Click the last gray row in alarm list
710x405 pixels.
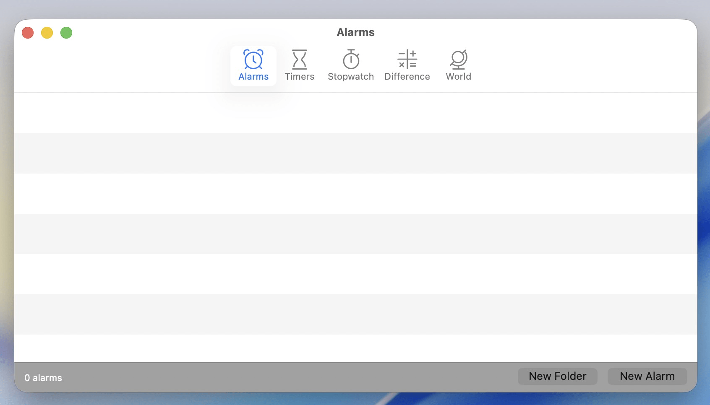tap(355, 314)
